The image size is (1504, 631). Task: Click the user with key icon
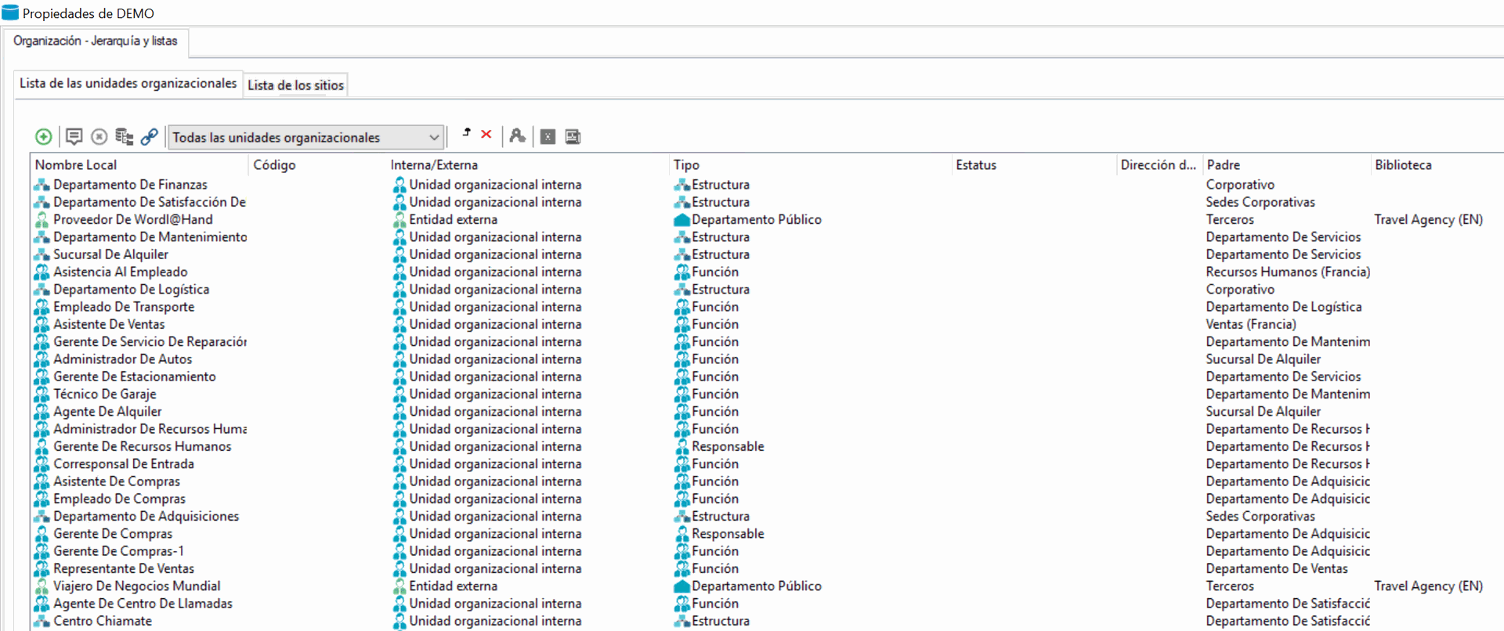pos(517,136)
